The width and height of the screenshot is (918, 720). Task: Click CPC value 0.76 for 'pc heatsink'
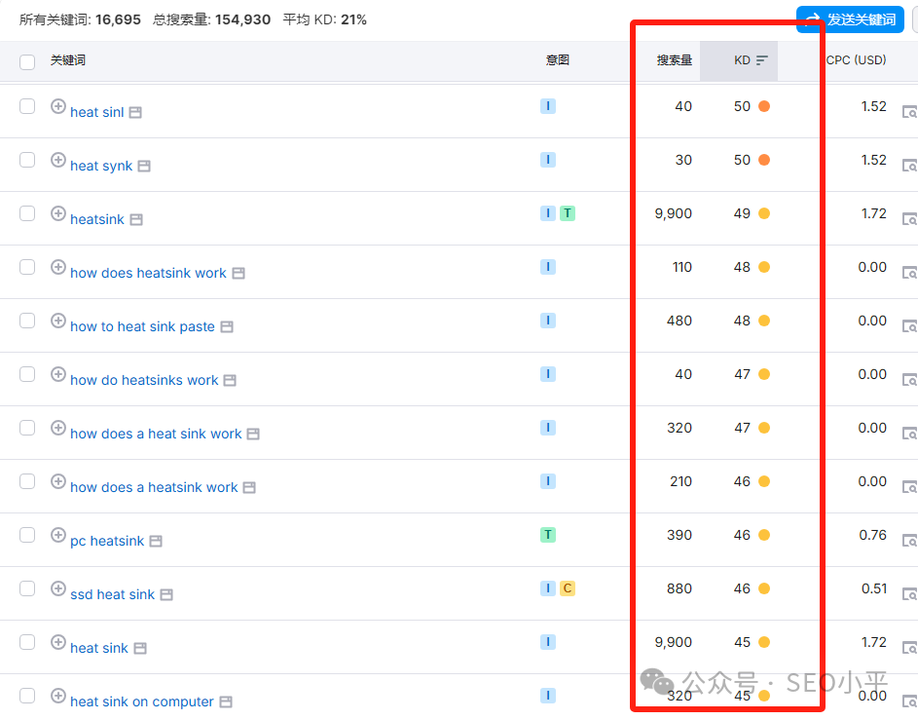[872, 535]
